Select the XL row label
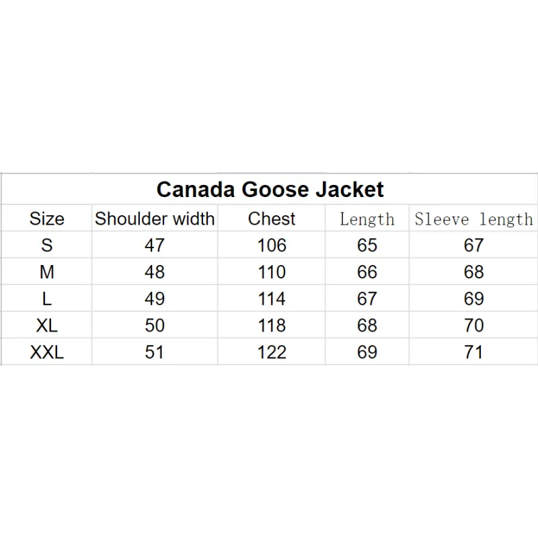538x538 pixels. point(46,325)
